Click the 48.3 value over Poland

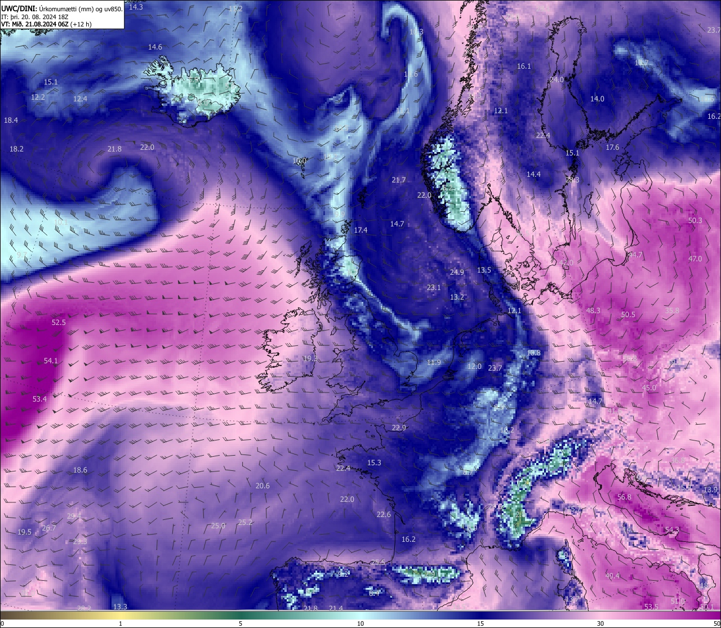coord(593,310)
